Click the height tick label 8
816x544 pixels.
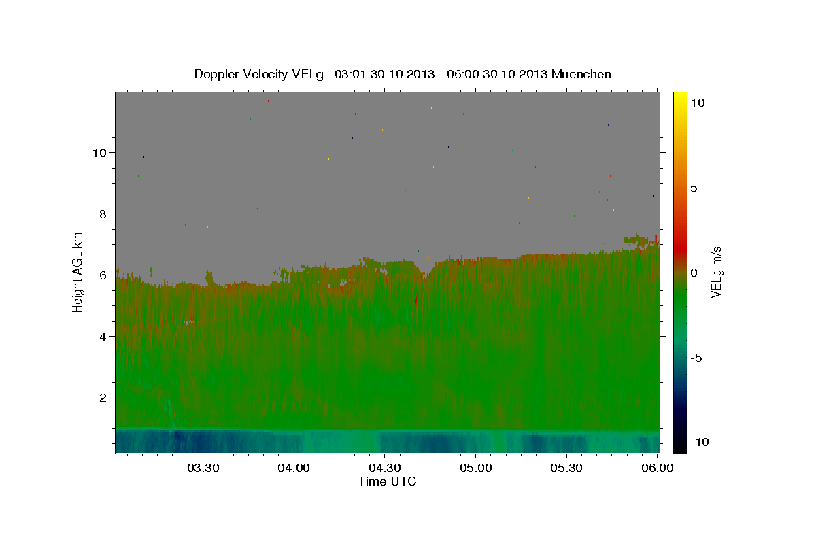[x=103, y=214]
